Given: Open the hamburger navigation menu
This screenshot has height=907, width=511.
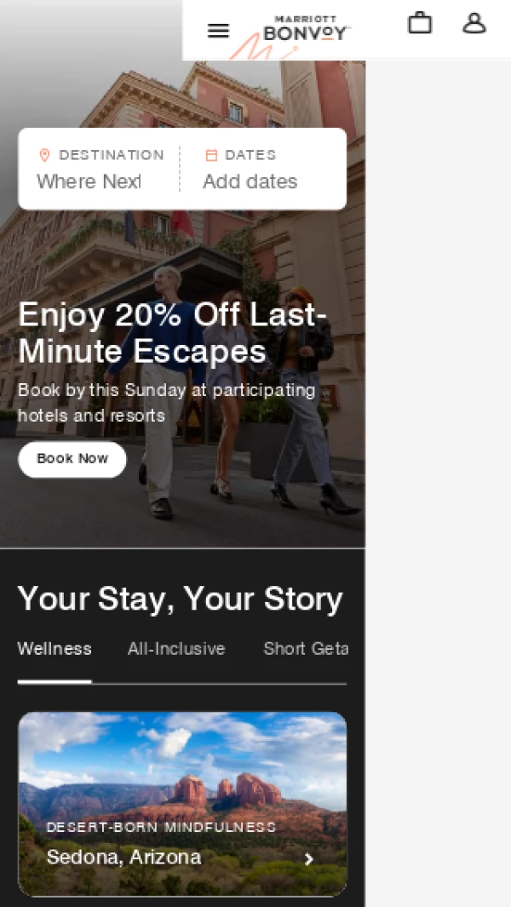Looking at the screenshot, I should (218, 31).
